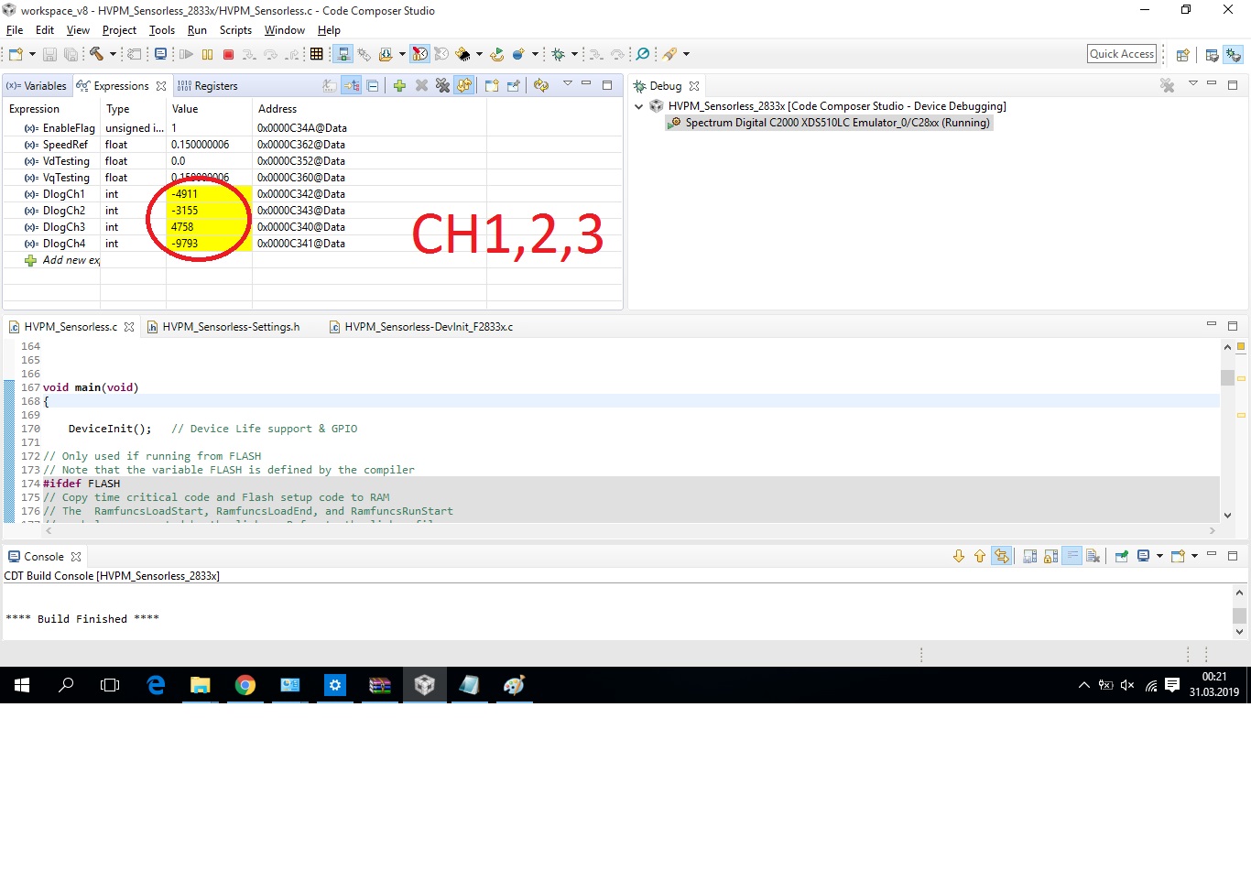Resume execution with the green play icon

point(184,54)
